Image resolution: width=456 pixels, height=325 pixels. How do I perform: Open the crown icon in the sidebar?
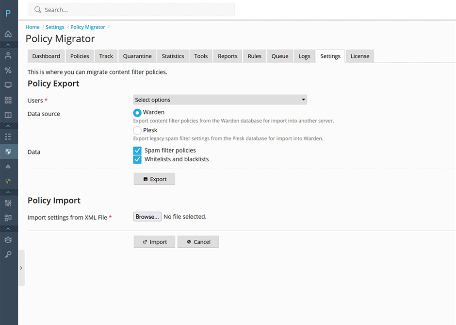pos(8,239)
